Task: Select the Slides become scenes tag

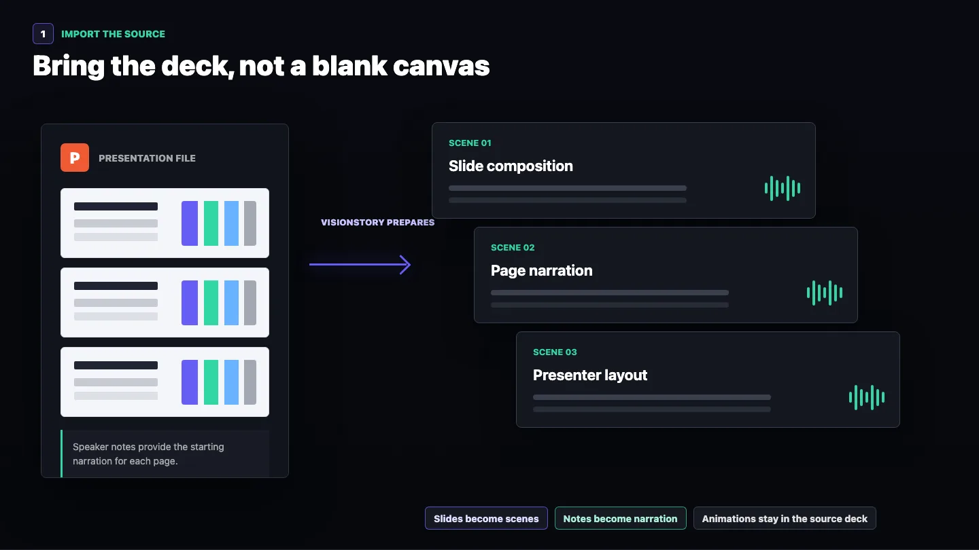Action: click(486, 518)
